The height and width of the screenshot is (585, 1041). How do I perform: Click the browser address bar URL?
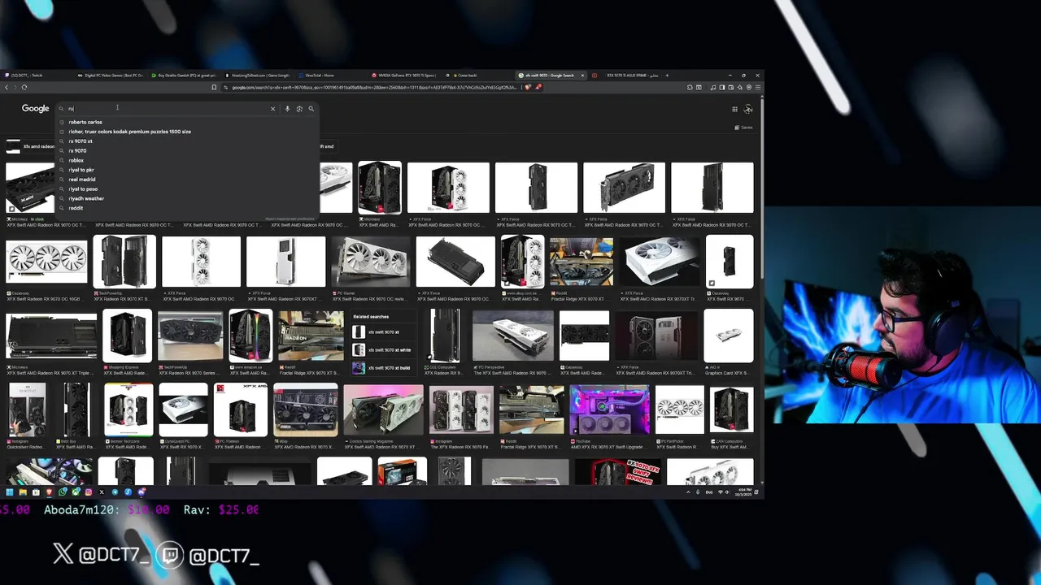(x=374, y=87)
